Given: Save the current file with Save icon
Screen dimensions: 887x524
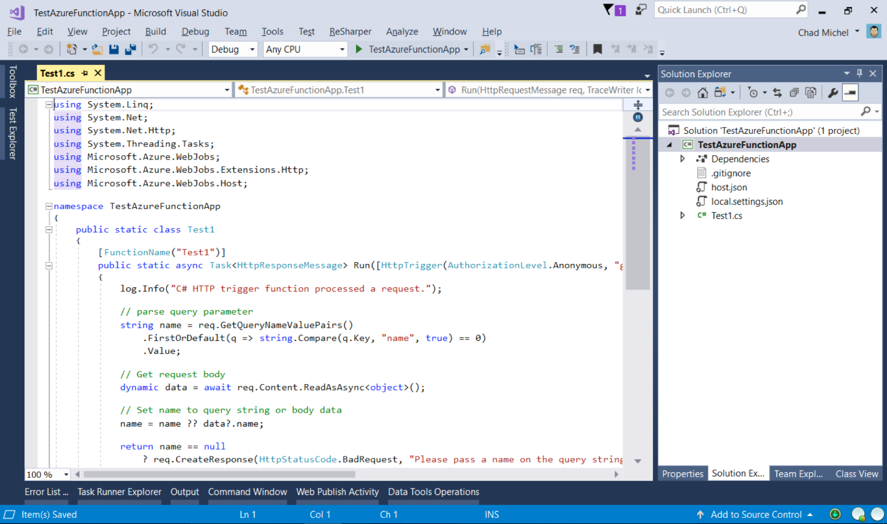Looking at the screenshot, I should 114,49.
